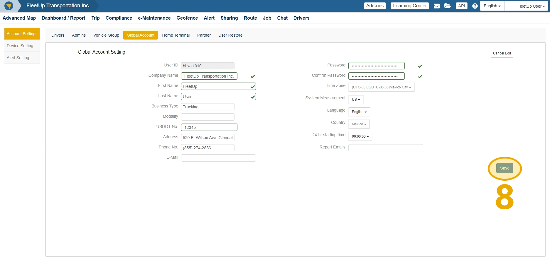The height and width of the screenshot is (272, 550).
Task: Switch to the Drivers sub-tab
Action: coord(58,35)
